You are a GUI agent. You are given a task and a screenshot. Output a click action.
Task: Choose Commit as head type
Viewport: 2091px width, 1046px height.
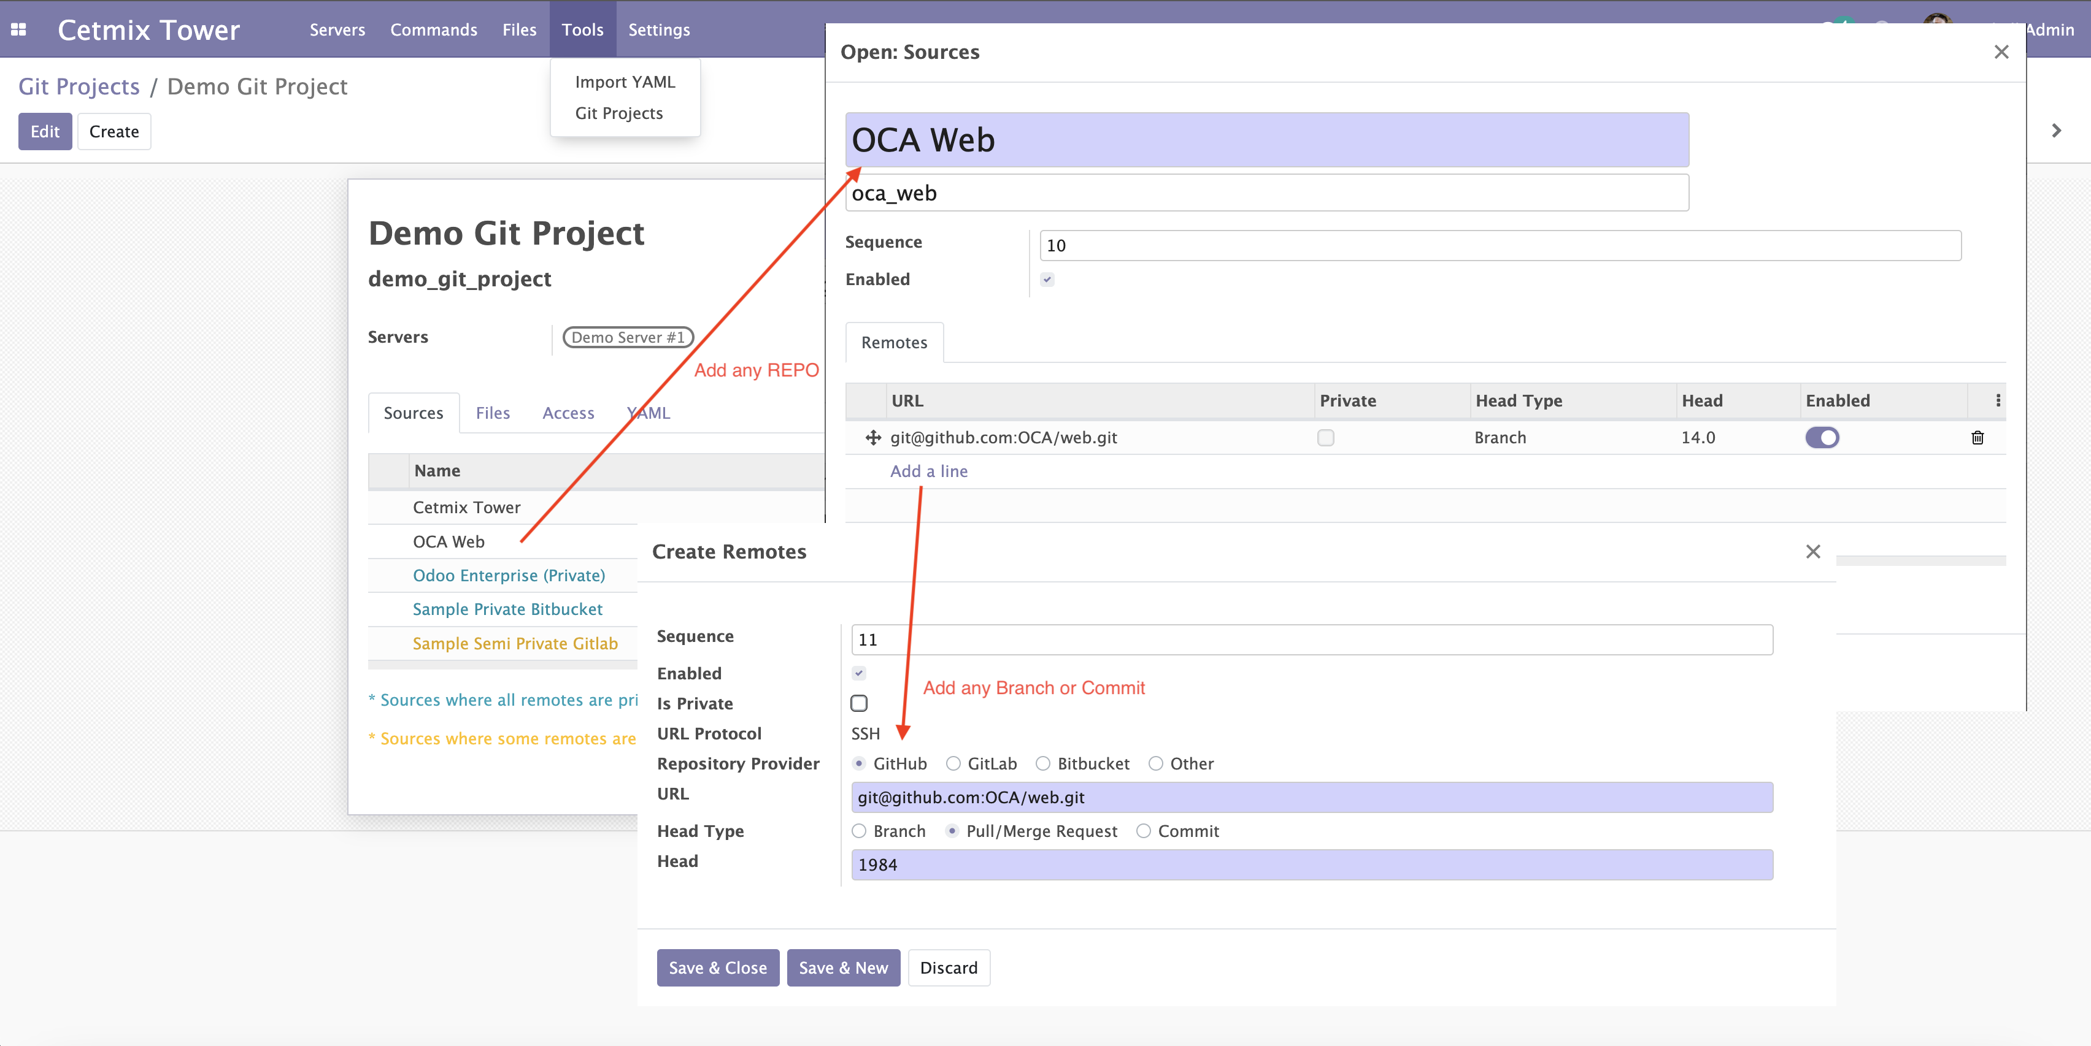(1143, 831)
